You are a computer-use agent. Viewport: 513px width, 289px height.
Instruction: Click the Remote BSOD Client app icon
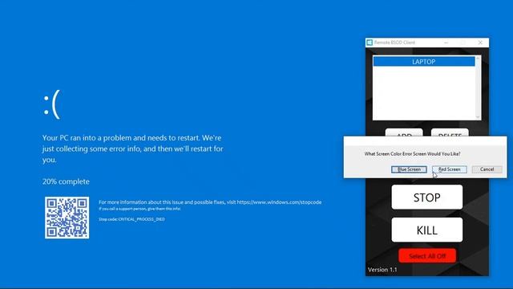370,43
